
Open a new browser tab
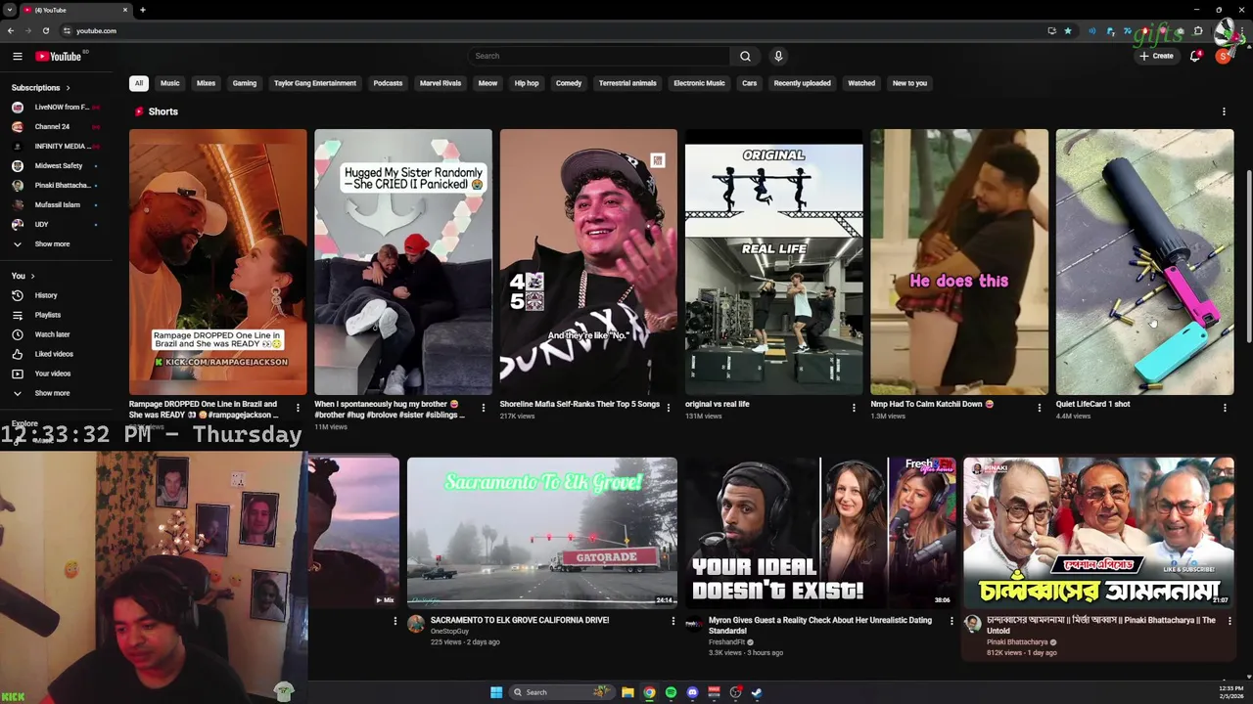[x=142, y=10]
